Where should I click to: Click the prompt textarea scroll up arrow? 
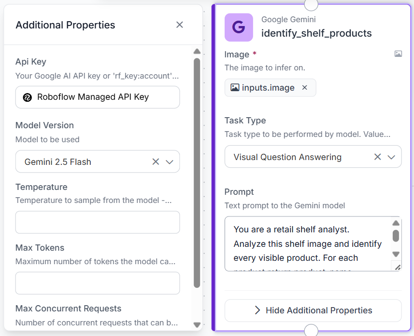pyautogui.click(x=396, y=223)
